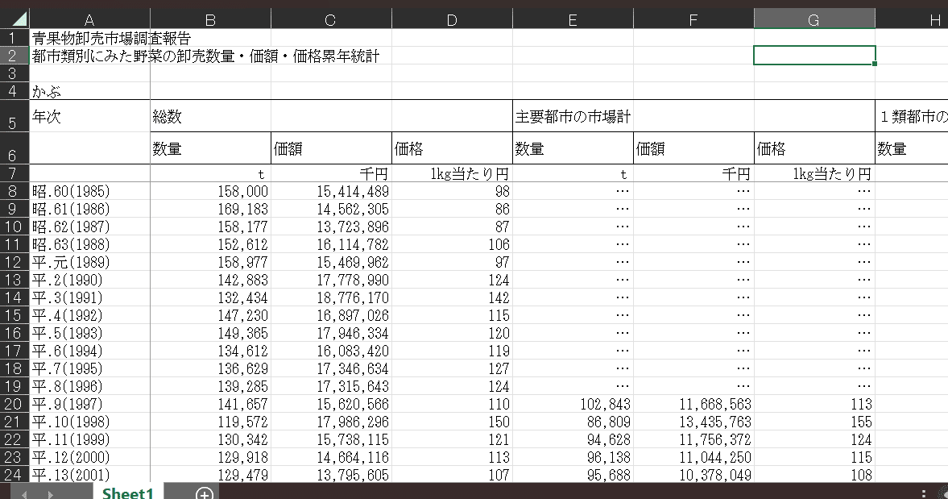Select row 1 header
The height and width of the screenshot is (499, 948).
click(14, 38)
